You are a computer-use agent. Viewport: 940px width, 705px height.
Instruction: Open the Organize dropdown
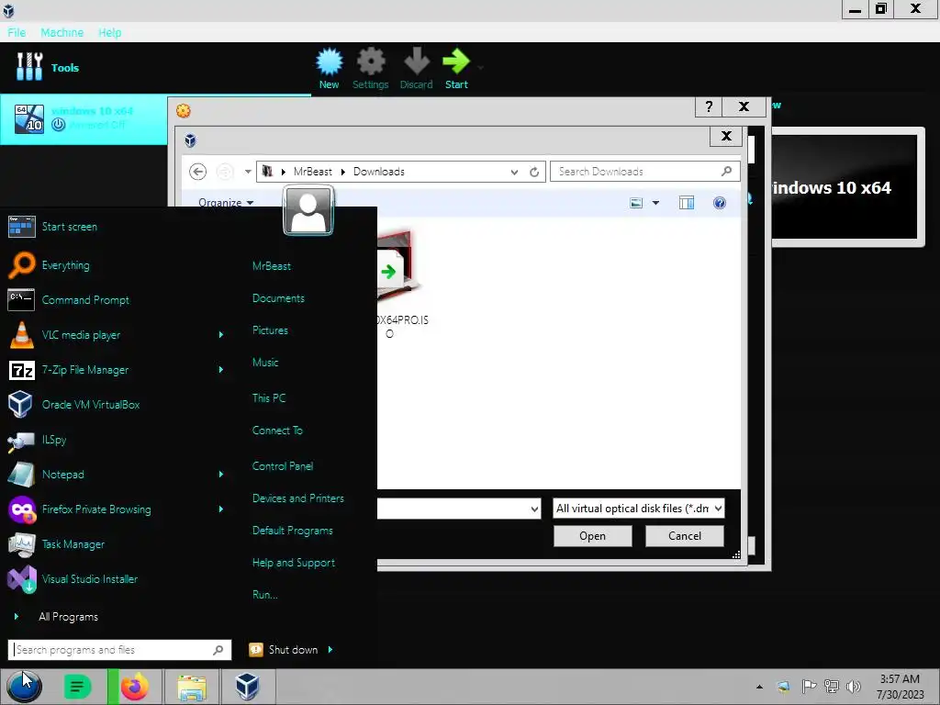click(x=226, y=203)
